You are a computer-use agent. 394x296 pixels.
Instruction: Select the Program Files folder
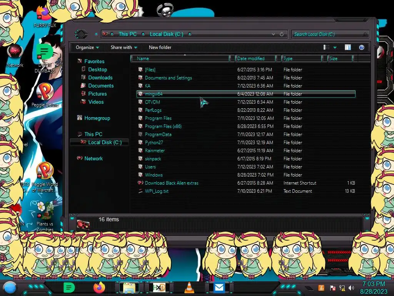[158, 118]
